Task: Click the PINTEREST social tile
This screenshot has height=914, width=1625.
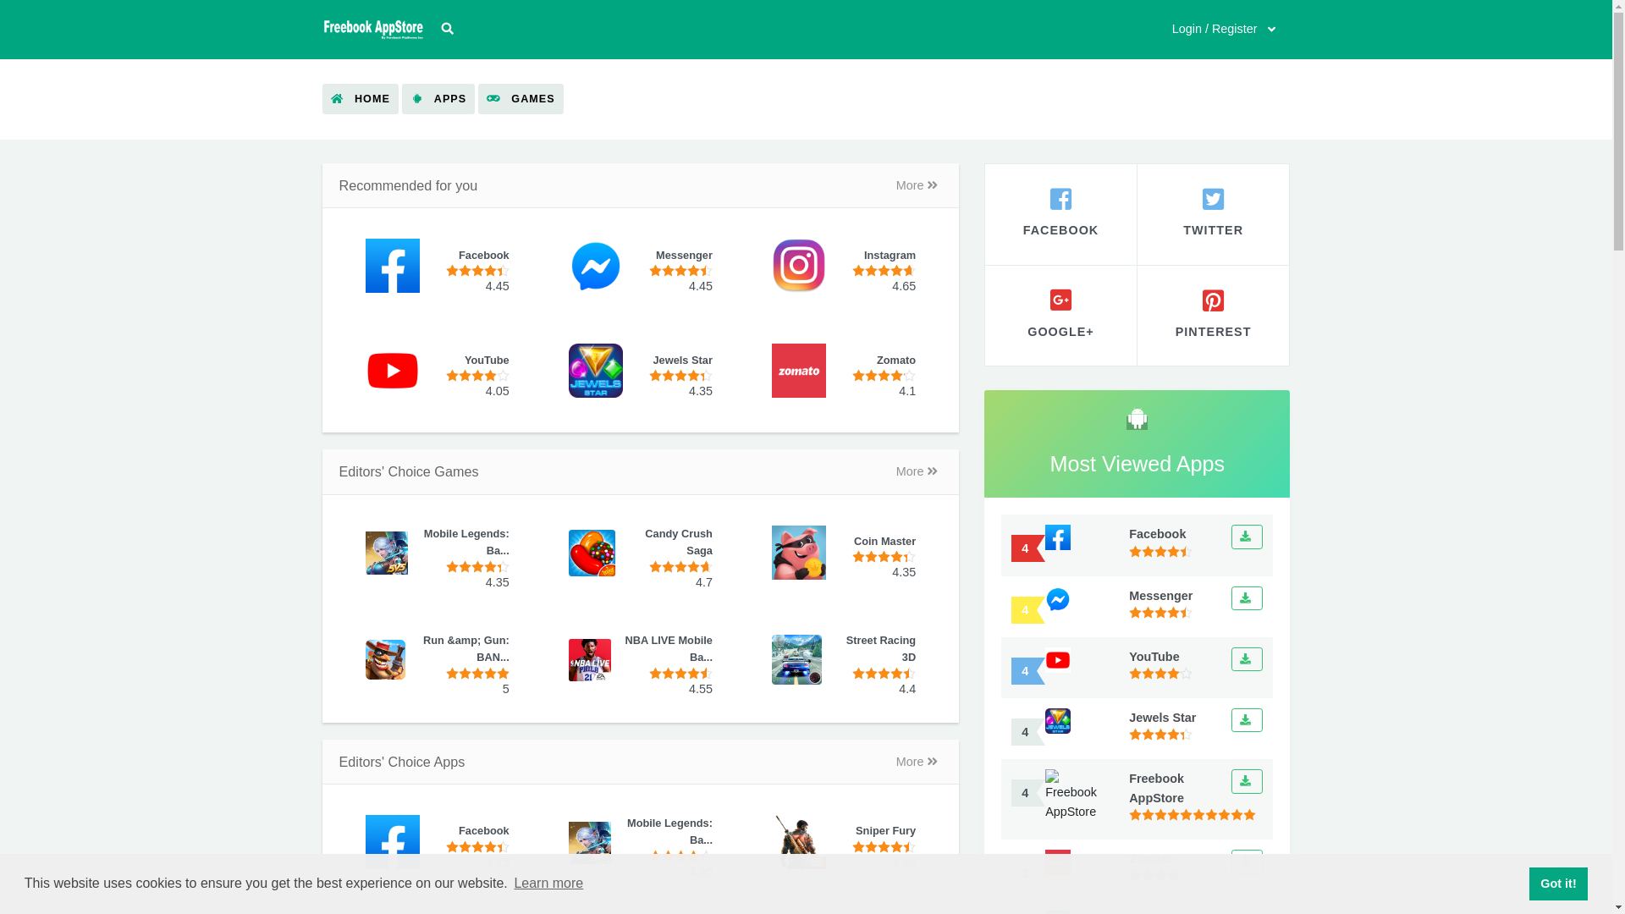Action: (1213, 316)
